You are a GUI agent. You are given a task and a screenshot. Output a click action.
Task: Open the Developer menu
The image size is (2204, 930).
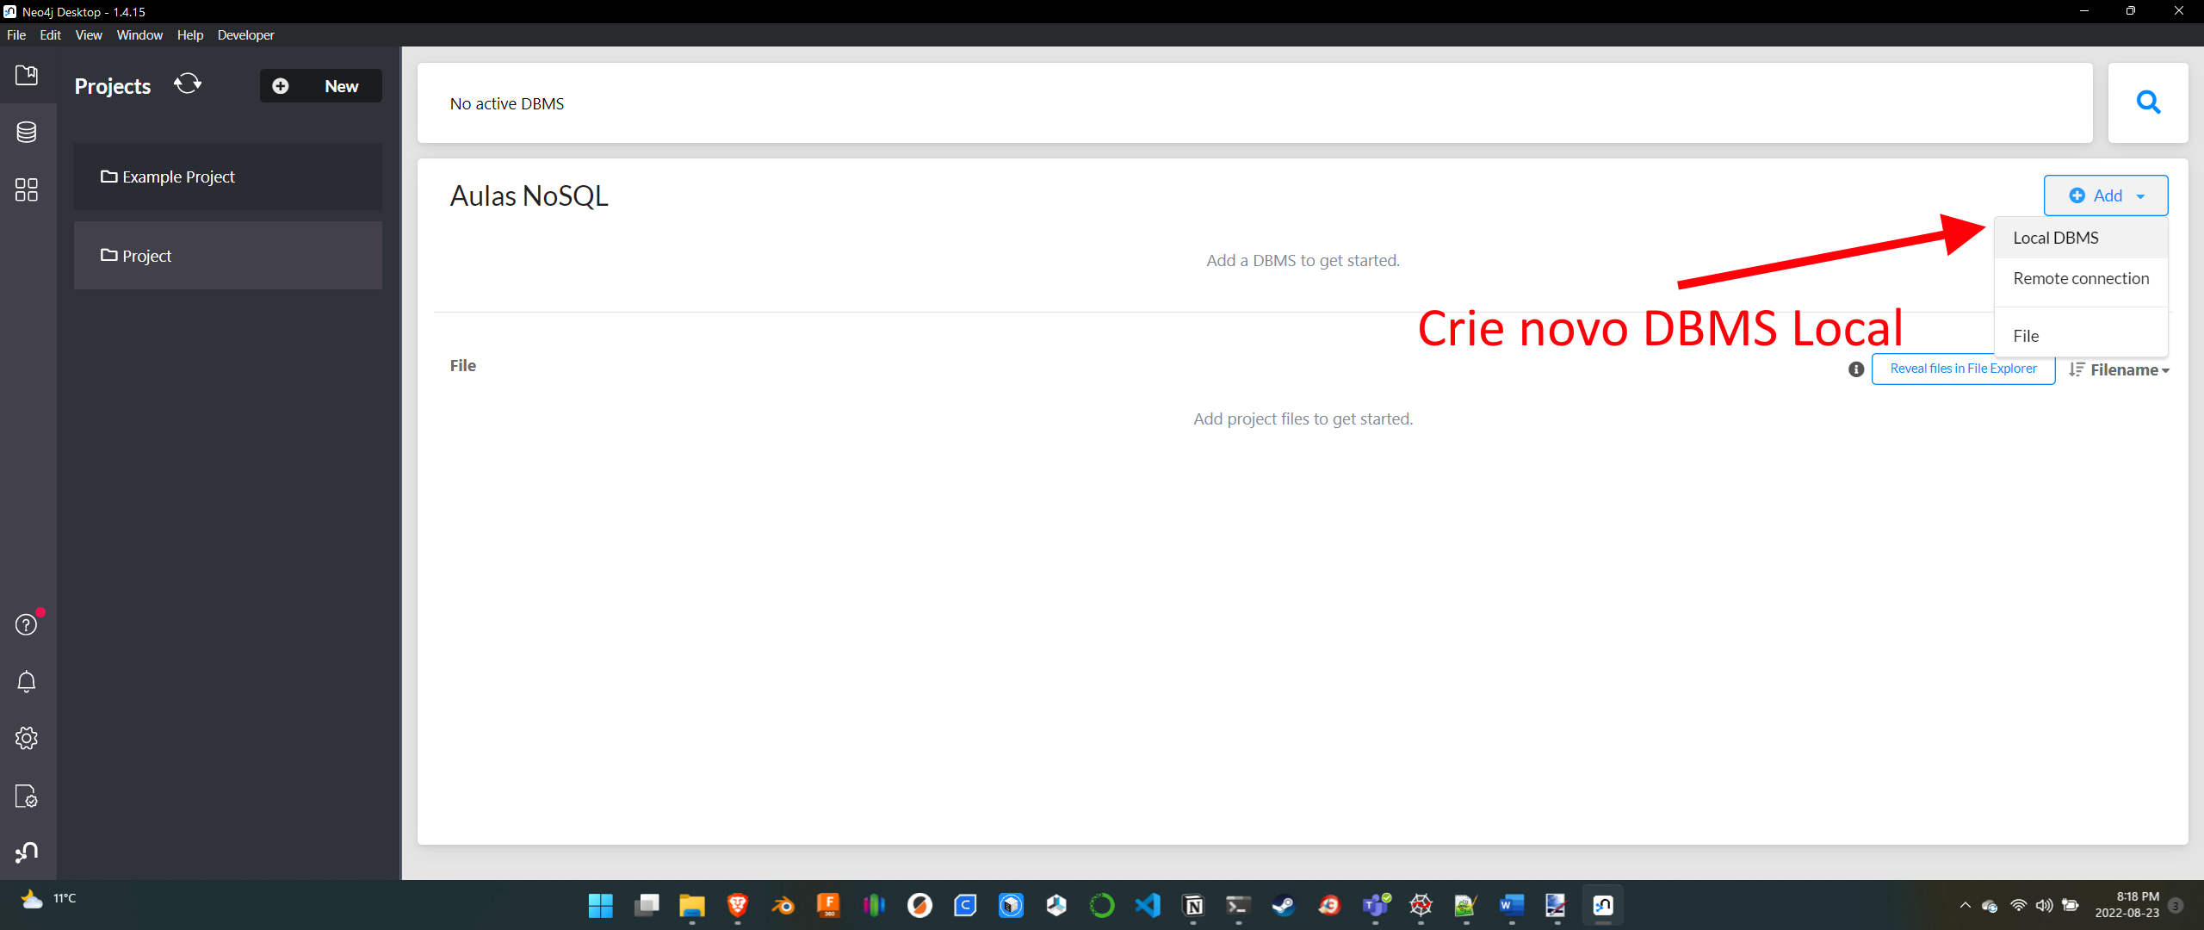tap(245, 34)
